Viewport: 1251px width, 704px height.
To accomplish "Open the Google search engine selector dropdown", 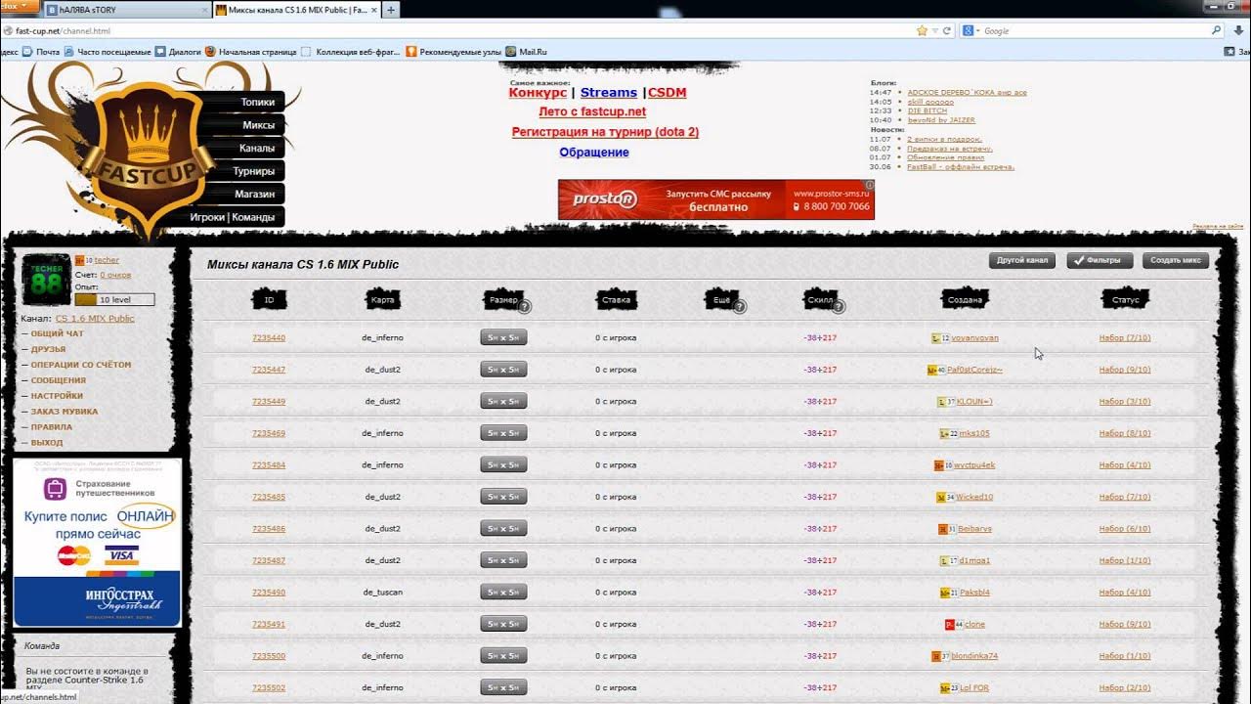I will tap(971, 31).
